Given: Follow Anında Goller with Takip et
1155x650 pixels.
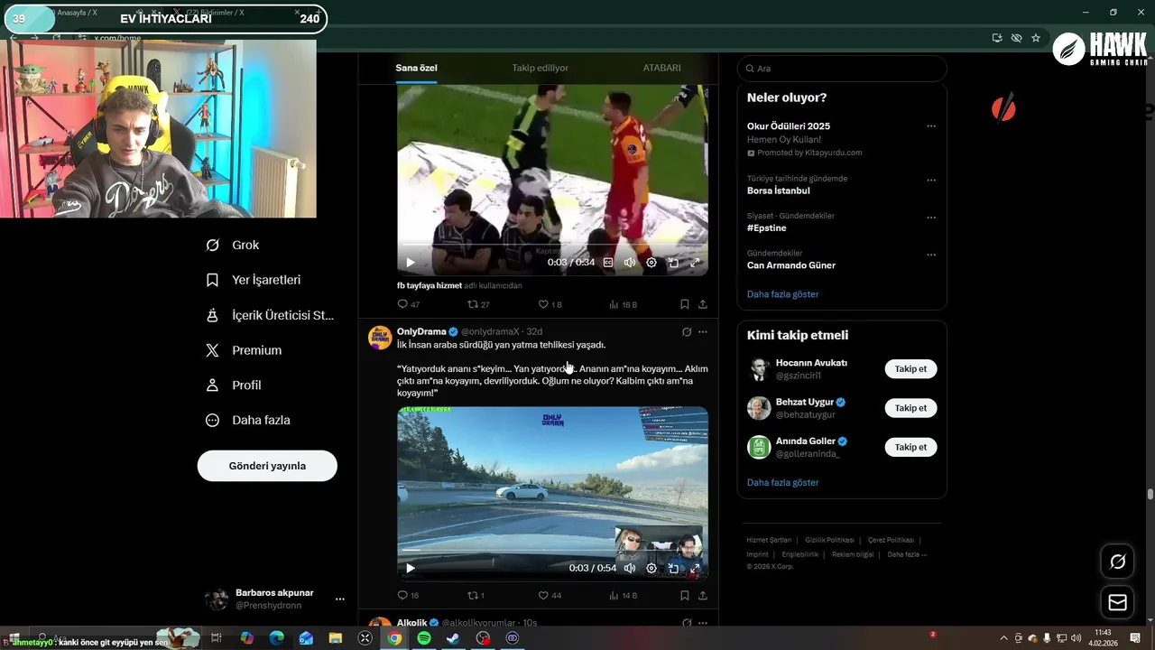Looking at the screenshot, I should point(910,447).
